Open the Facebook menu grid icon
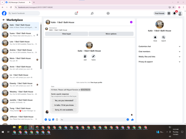This screenshot has width=186, height=139. point(169,13)
